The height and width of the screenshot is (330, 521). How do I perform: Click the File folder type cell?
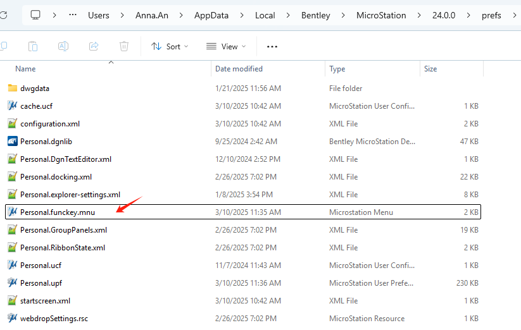coord(346,89)
